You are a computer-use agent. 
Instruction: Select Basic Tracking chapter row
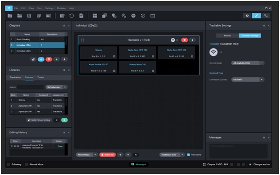pyautogui.click(x=37, y=39)
